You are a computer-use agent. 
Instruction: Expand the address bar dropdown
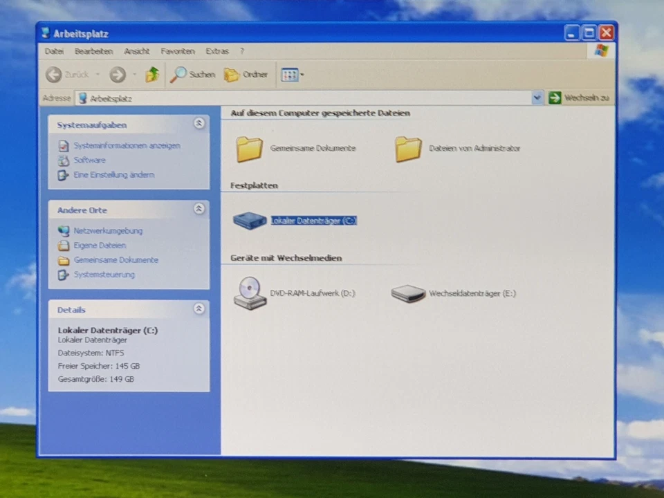tap(537, 98)
